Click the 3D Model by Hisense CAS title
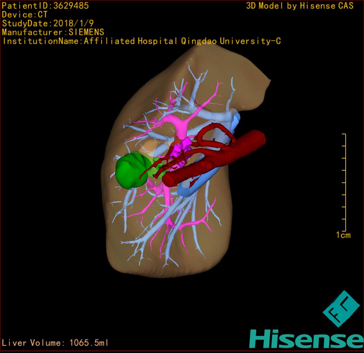 click(300, 6)
